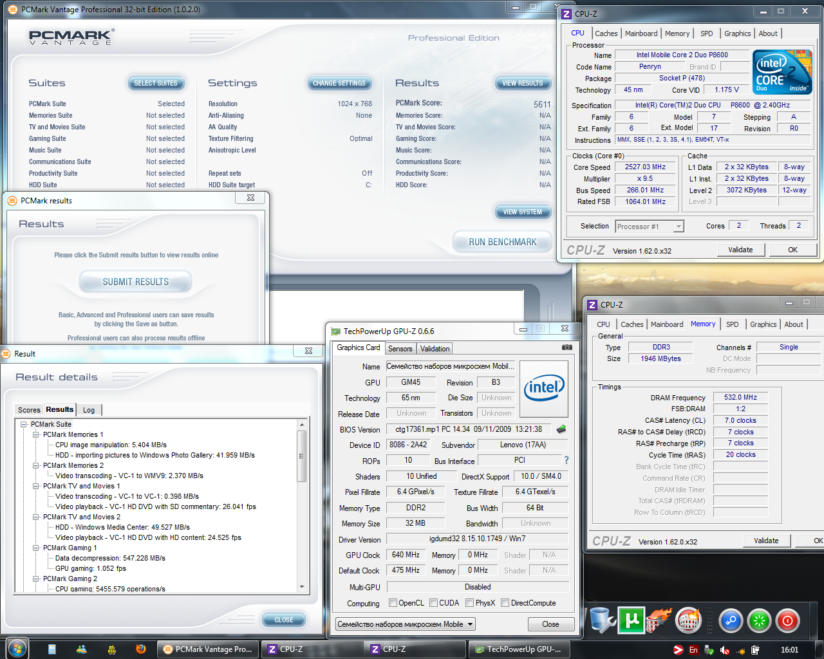Viewport: 824px width, 659px height.
Task: Toggle the OpenCL checkbox in GPU-Z
Action: pos(393,603)
